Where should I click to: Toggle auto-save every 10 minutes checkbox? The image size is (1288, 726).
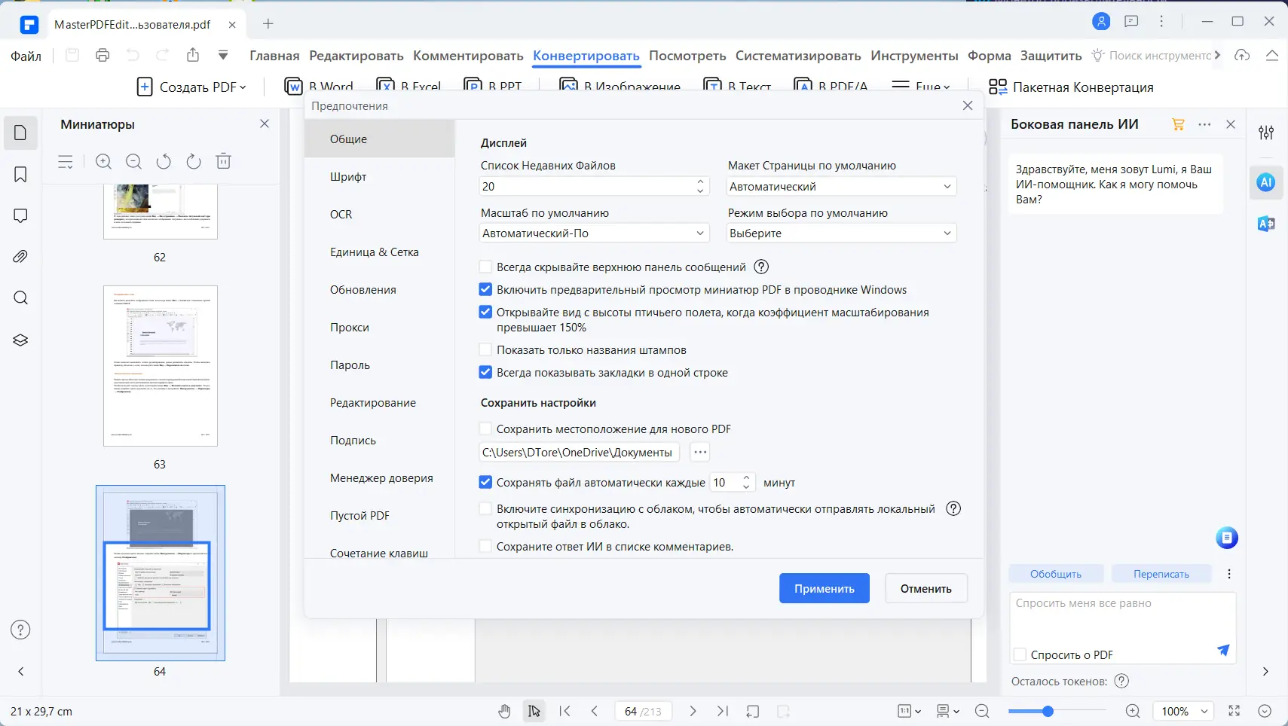coord(485,482)
